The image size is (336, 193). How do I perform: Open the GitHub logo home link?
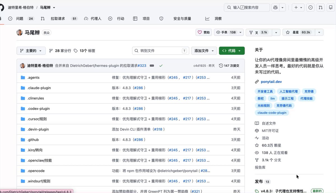1,8
